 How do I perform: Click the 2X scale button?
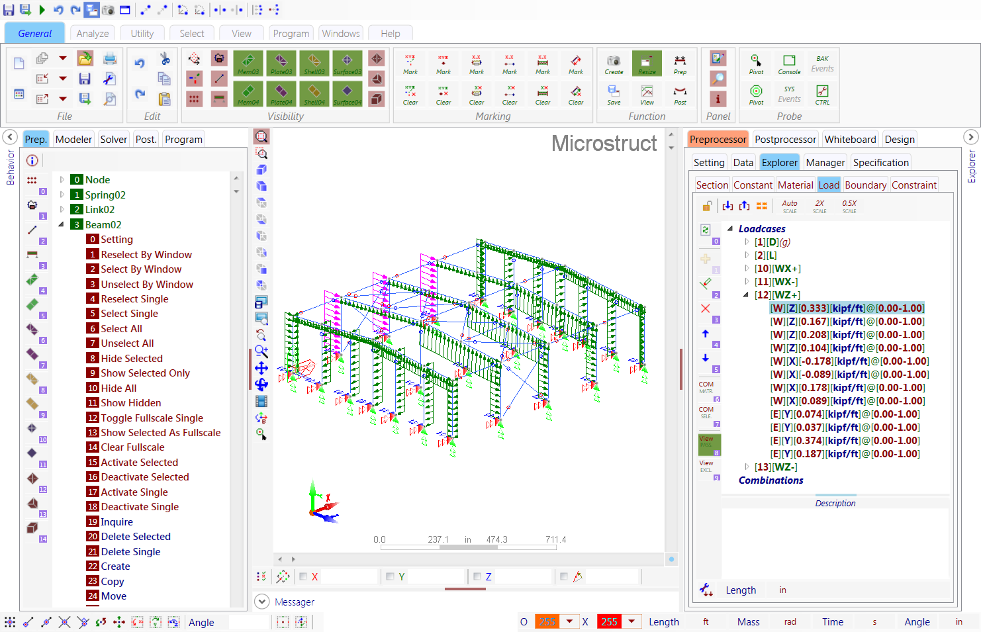pos(819,206)
